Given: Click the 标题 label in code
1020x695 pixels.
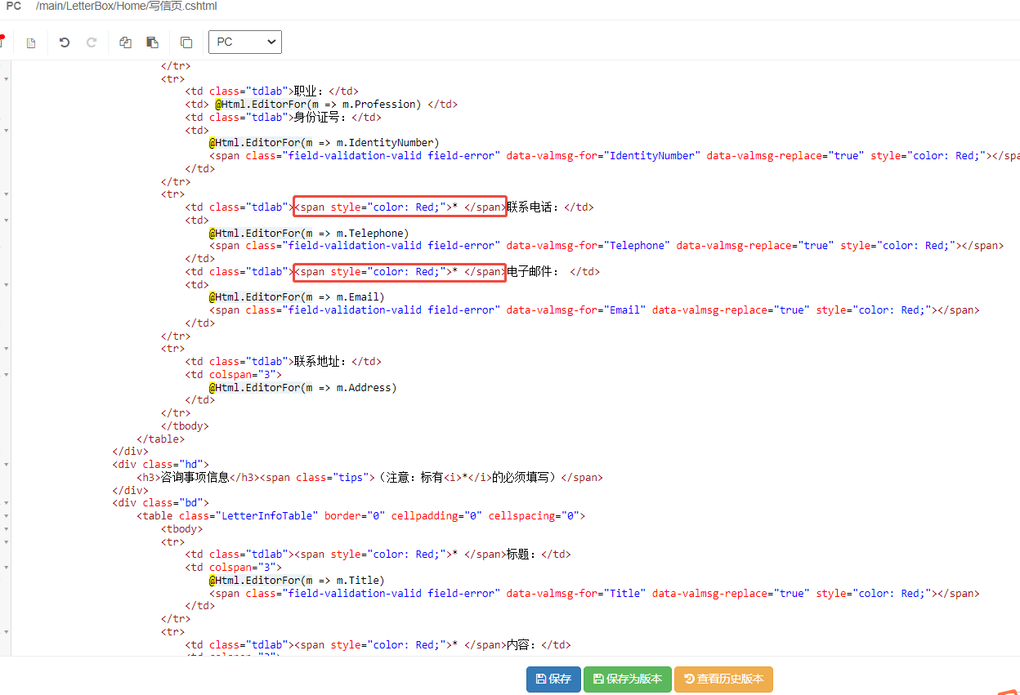Looking at the screenshot, I should (517, 555).
